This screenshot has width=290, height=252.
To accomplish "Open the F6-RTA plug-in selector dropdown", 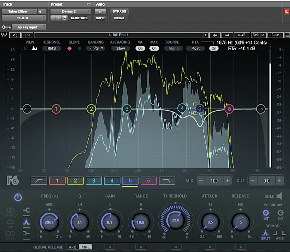I will tap(24, 18).
